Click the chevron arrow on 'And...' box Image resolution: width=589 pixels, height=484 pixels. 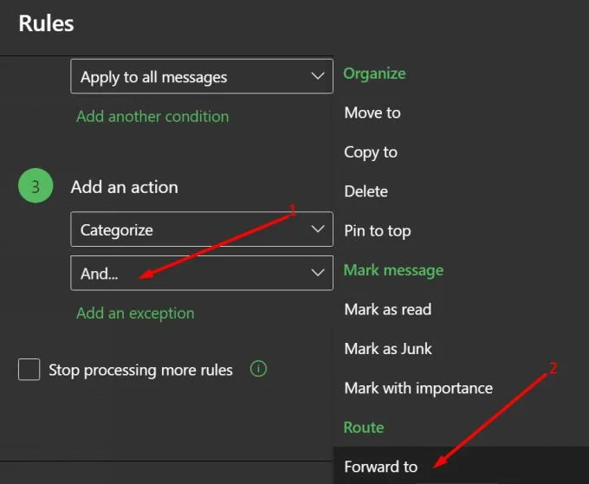318,273
